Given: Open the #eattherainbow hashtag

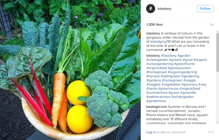Looking at the screenshot, I should [x=158, y=97].
